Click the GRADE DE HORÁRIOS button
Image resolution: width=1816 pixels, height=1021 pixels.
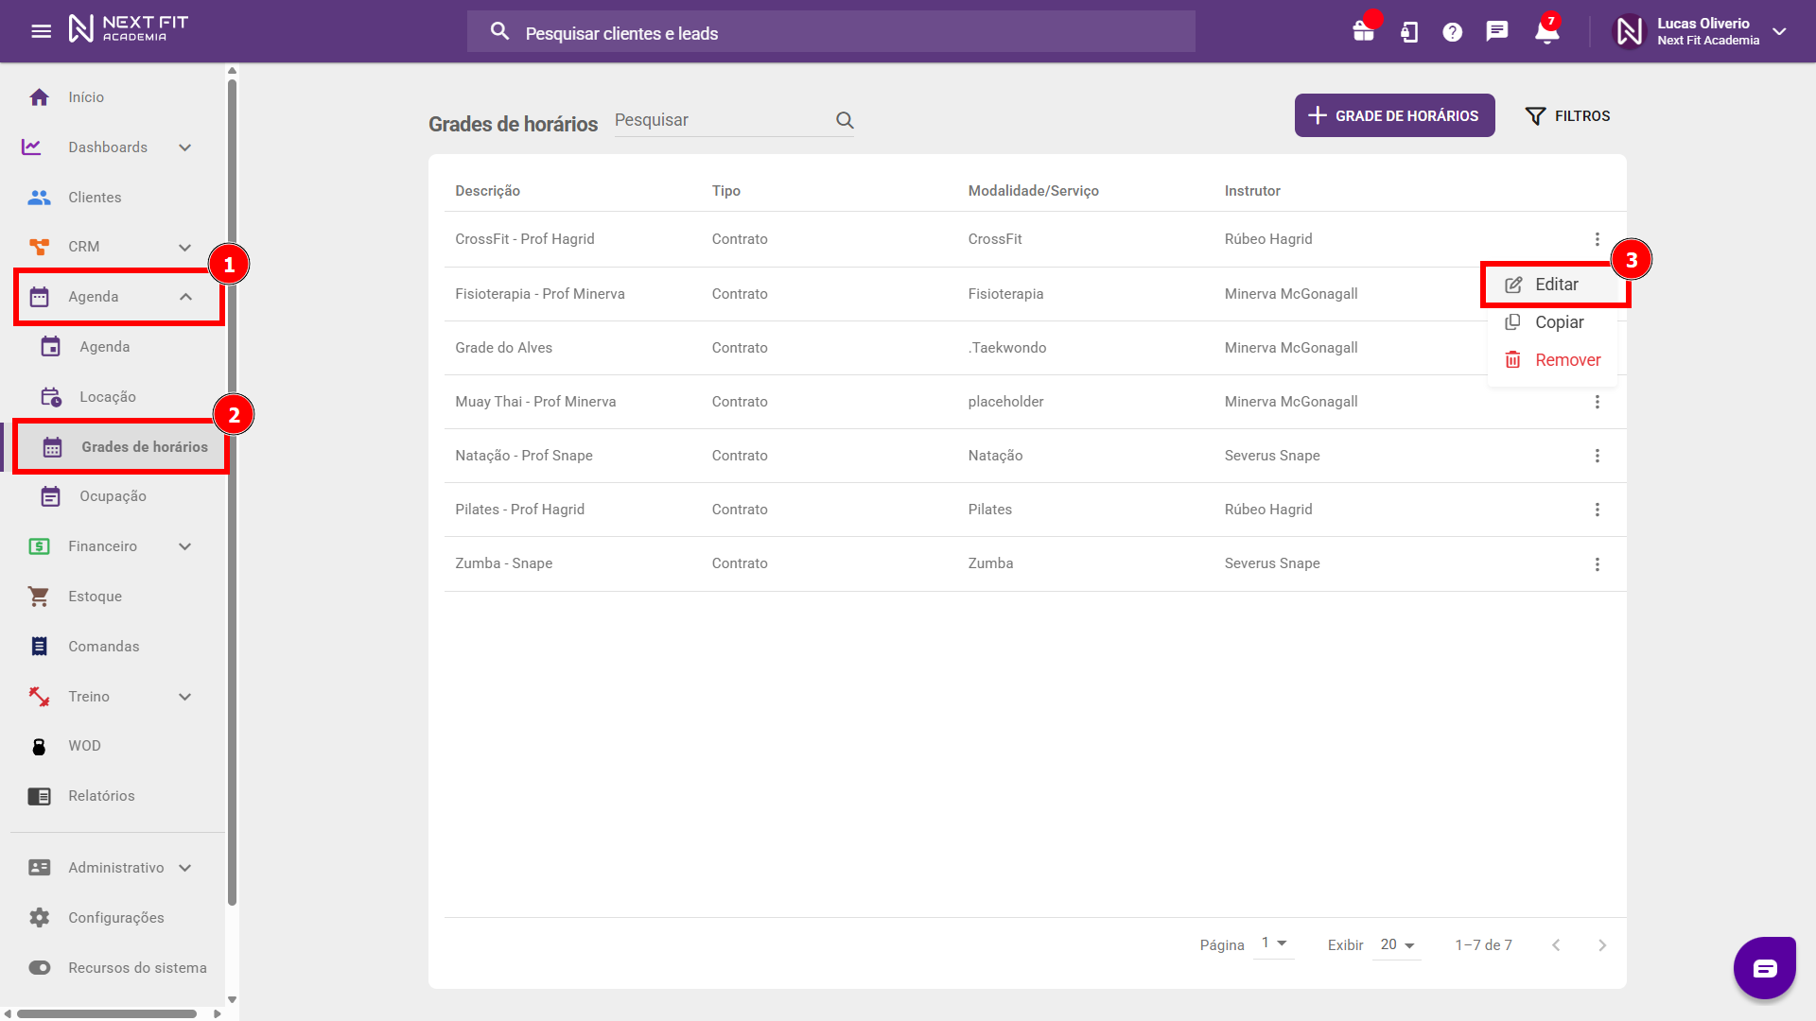[x=1394, y=115]
